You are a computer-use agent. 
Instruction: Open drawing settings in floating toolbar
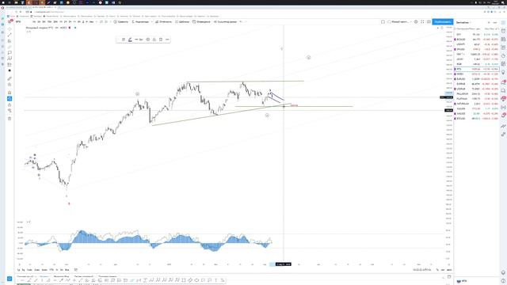click(148, 40)
